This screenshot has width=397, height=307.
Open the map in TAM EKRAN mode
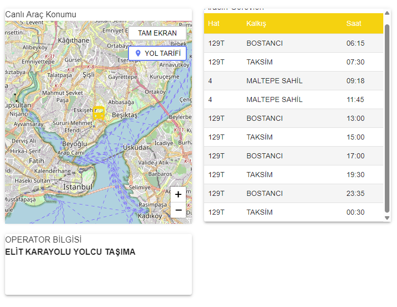tap(157, 33)
